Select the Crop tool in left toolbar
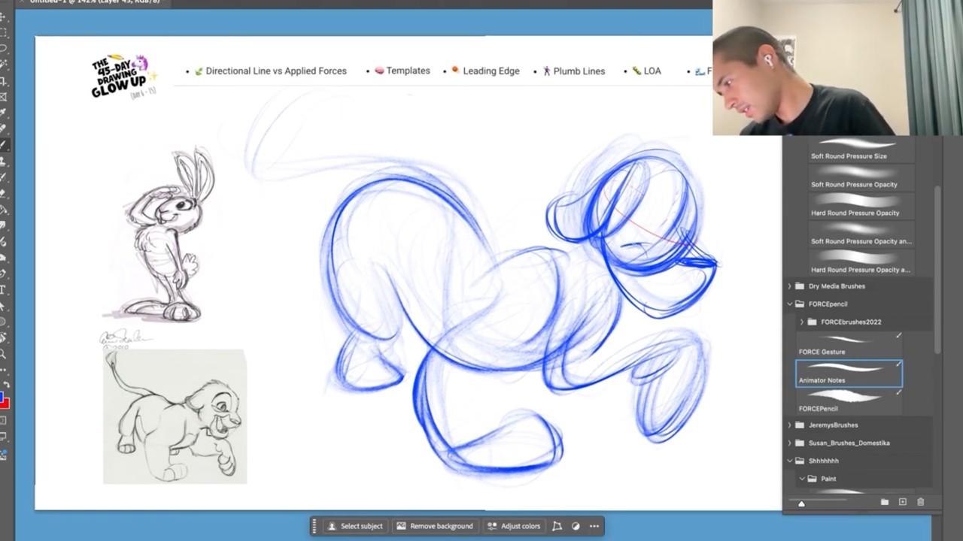963x541 pixels. 3,80
